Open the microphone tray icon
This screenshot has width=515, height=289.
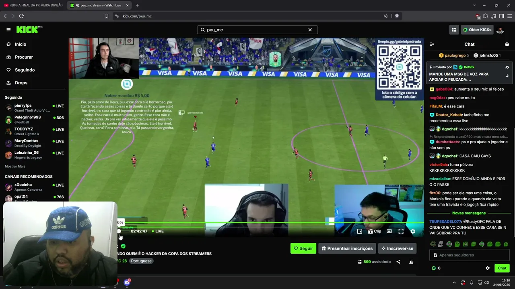pyautogui.click(x=472, y=283)
